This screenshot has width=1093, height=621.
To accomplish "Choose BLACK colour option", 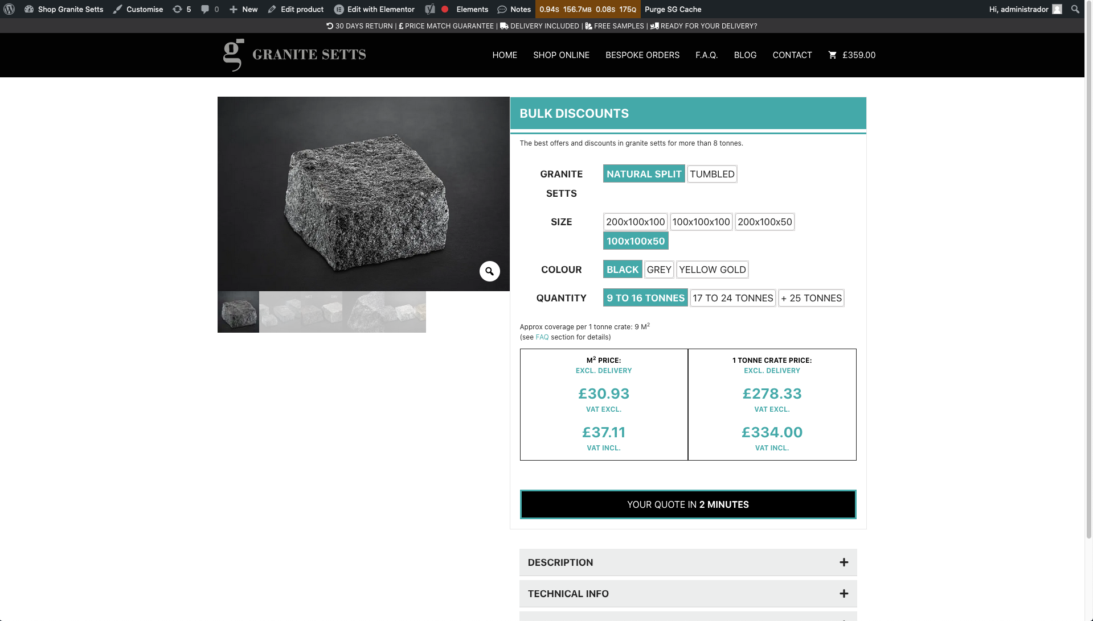I will click(623, 270).
